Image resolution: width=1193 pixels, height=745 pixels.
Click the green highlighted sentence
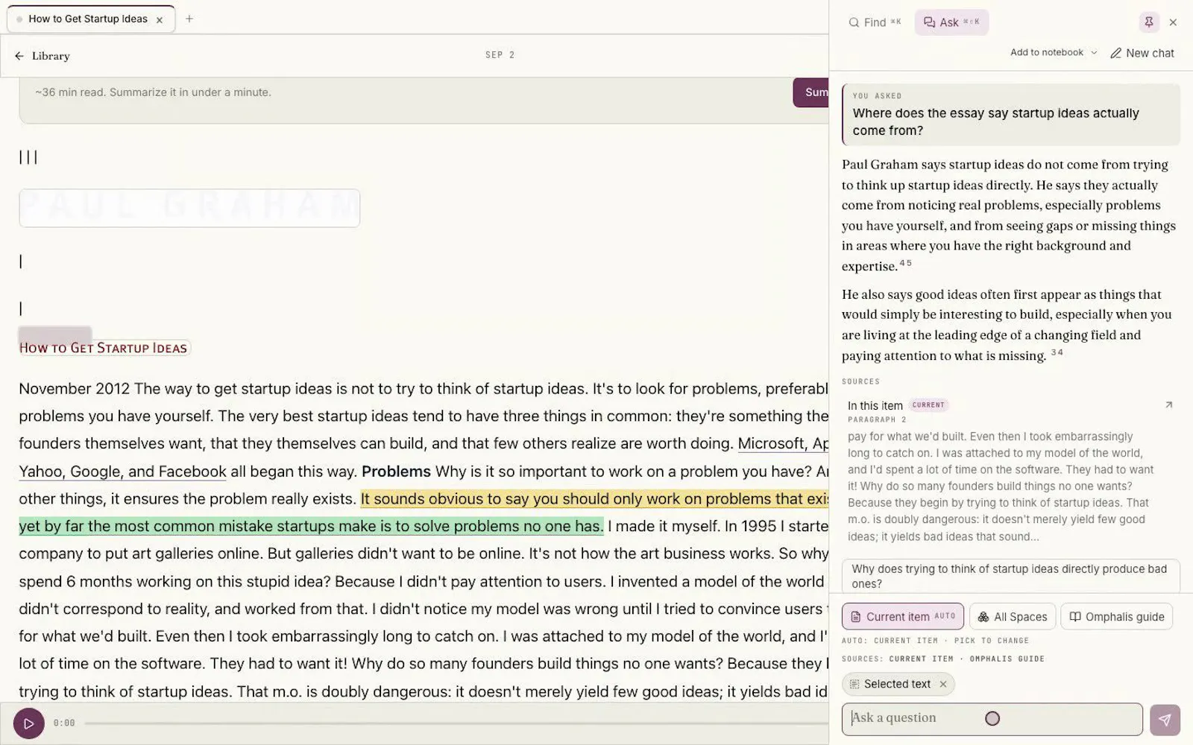pyautogui.click(x=311, y=526)
